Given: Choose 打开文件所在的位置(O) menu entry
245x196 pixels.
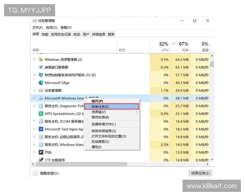Looking at the screenshot, I should point(112,136).
